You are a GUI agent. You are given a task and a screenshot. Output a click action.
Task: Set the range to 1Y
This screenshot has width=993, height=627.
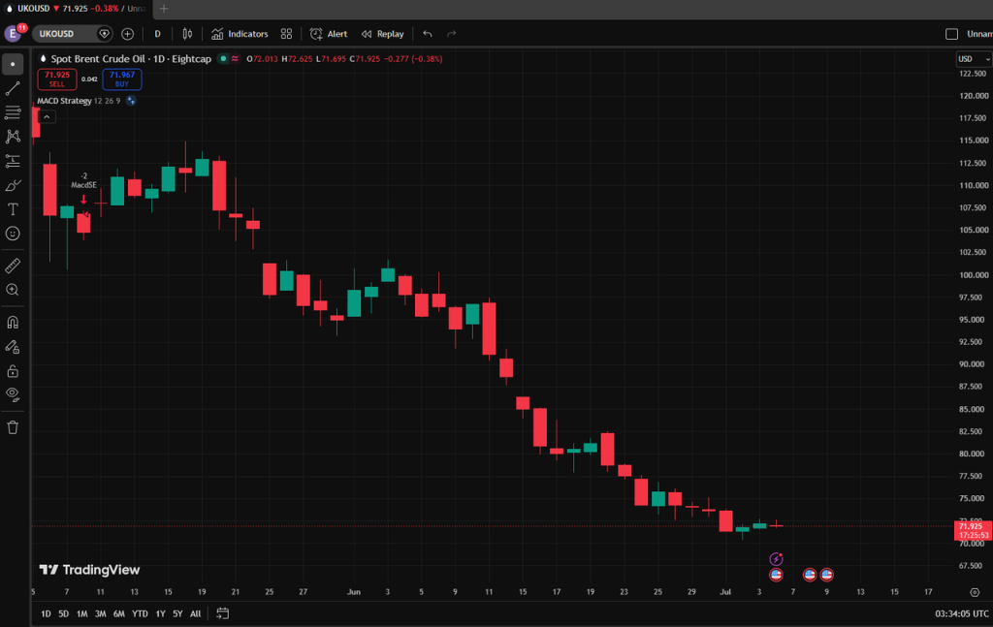point(160,613)
